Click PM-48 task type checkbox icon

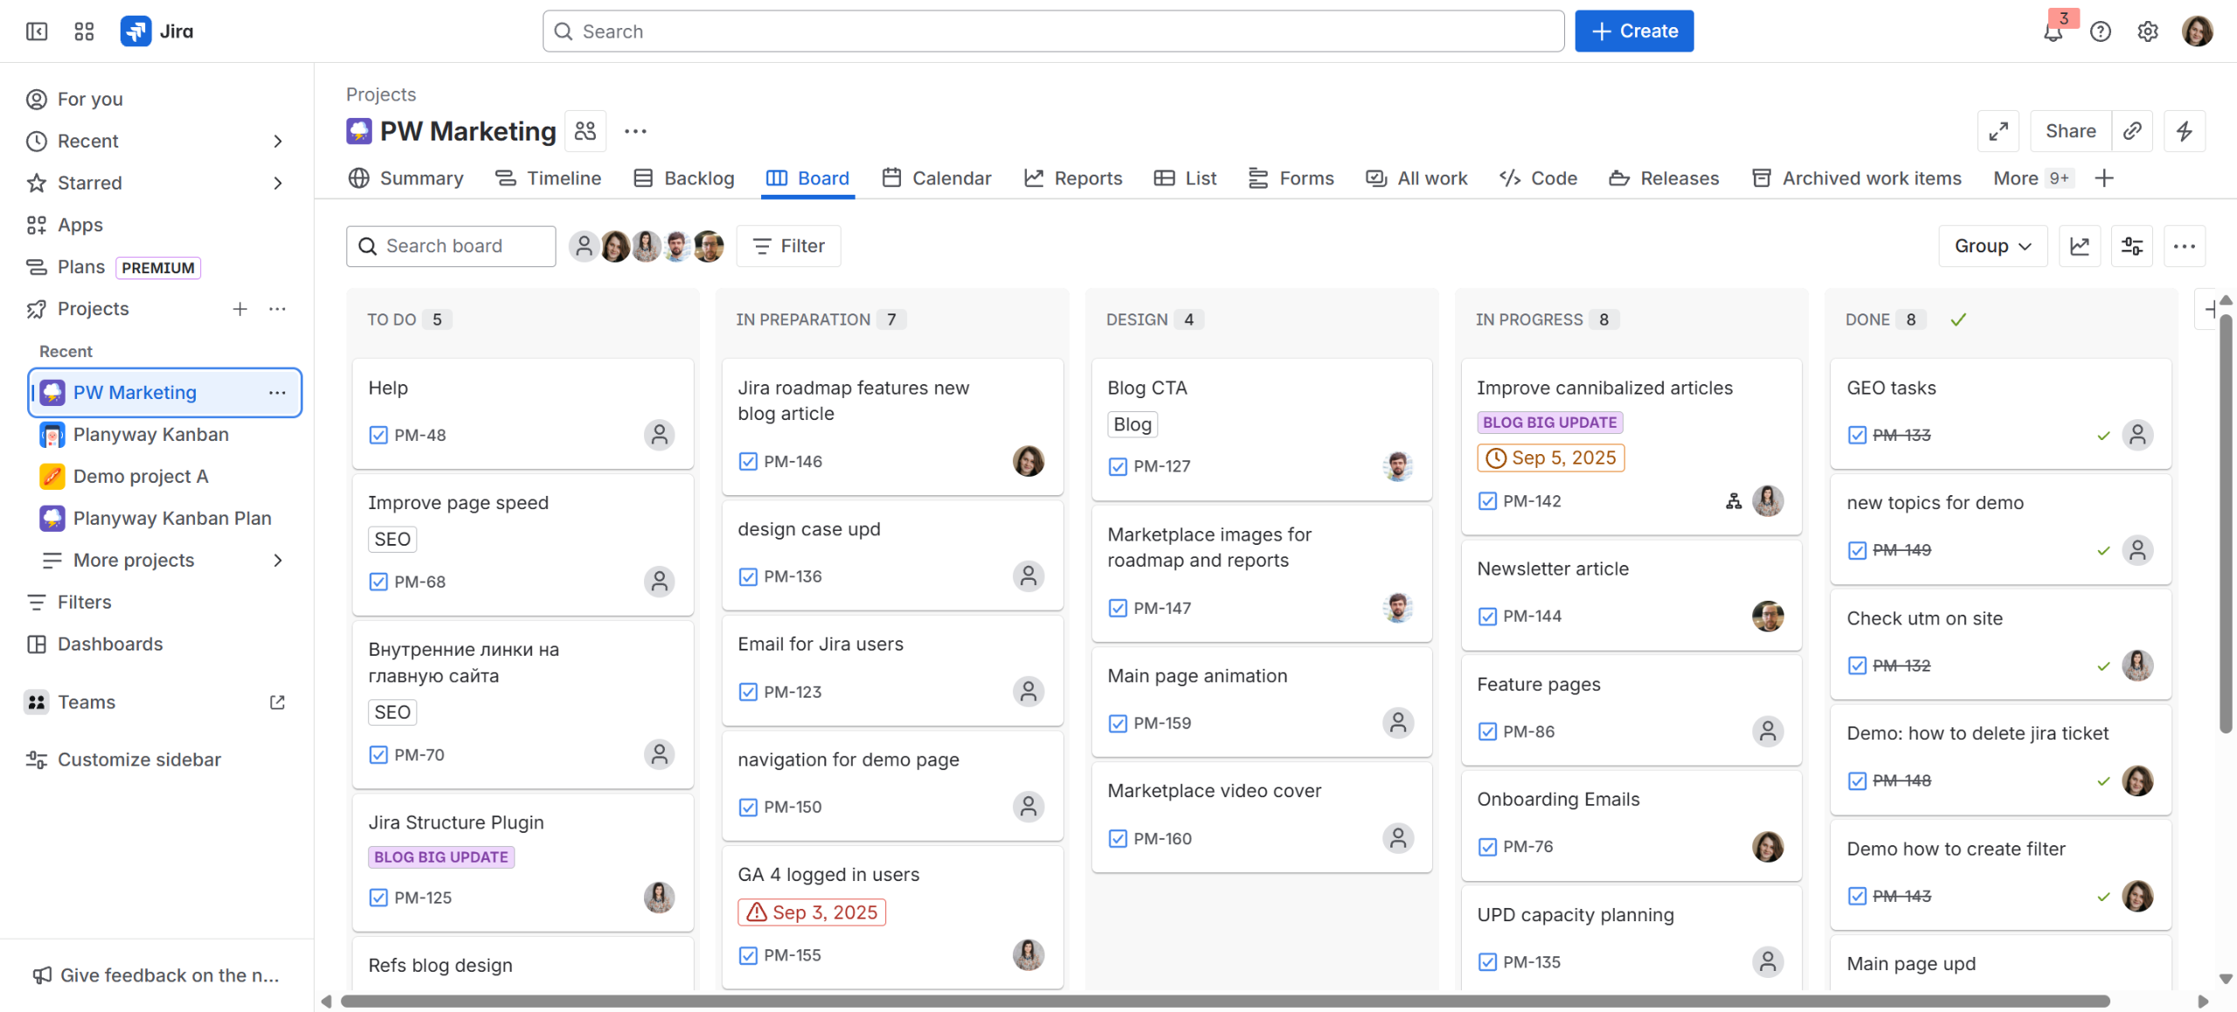378,435
